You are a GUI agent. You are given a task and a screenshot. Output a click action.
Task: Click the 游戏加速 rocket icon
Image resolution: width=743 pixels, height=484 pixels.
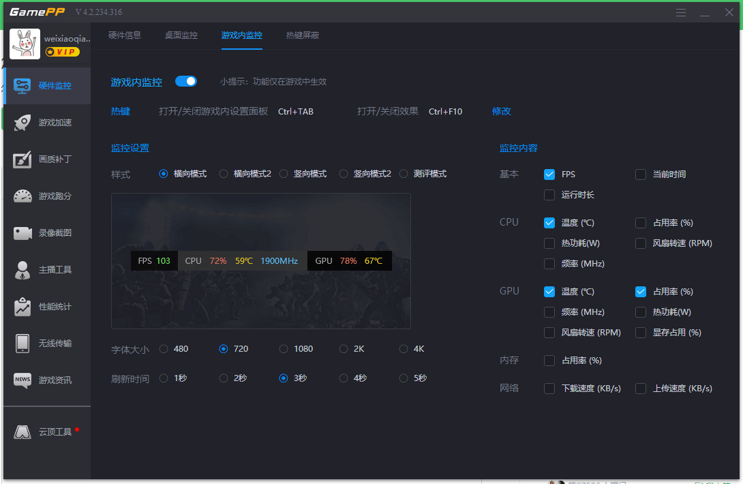(x=22, y=123)
